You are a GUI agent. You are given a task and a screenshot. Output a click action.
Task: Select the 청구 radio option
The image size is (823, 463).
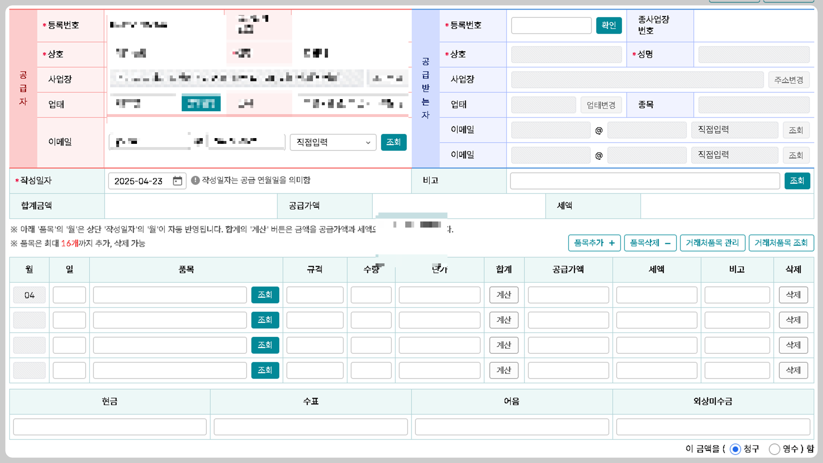click(735, 449)
